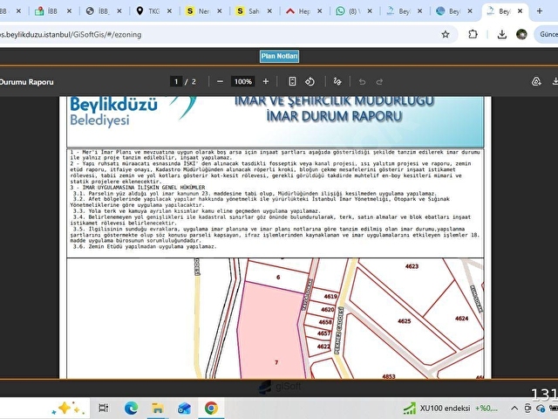Select the draw annotation tool

[x=337, y=81]
